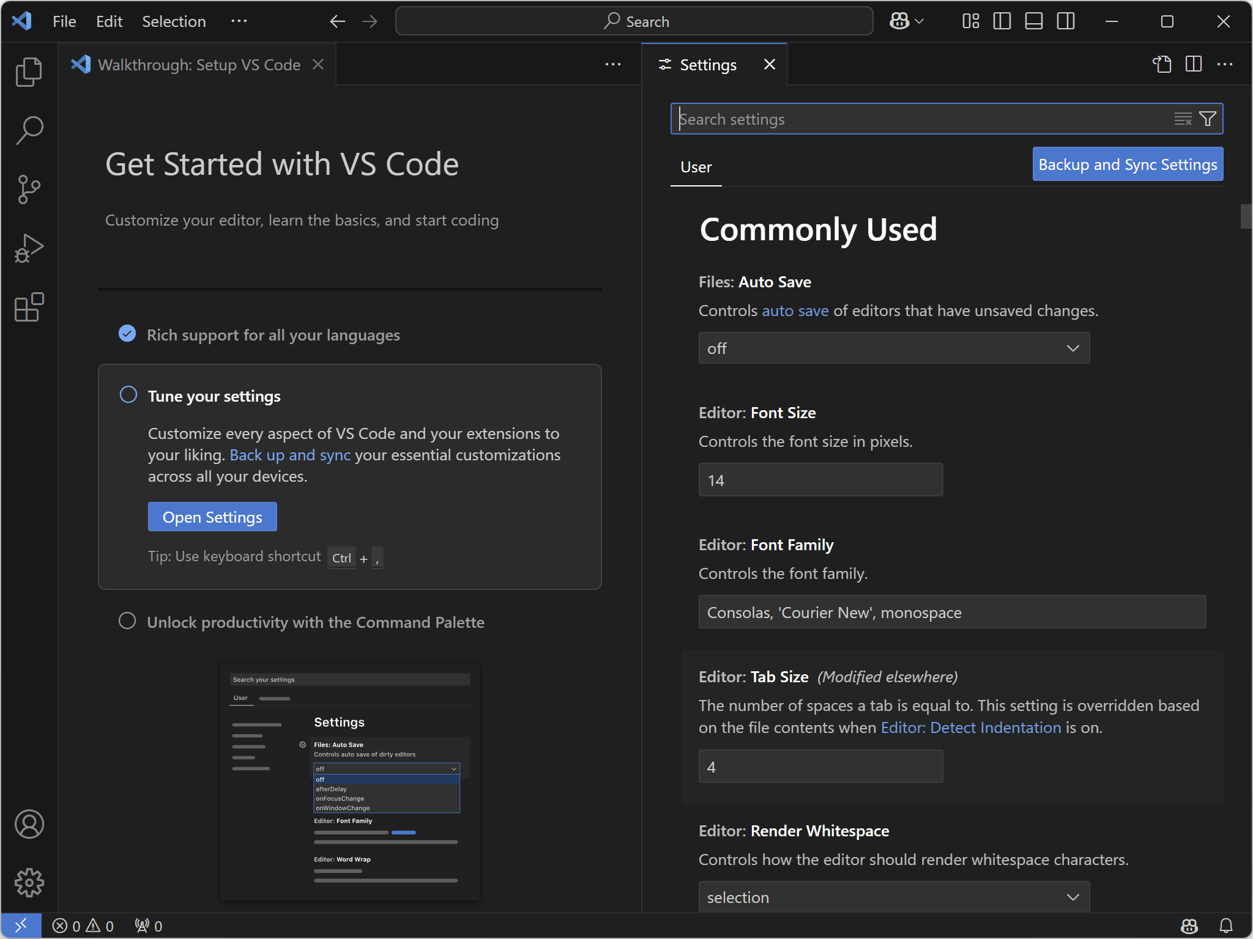Mark 'Tune your settings' step circle done
Image resolution: width=1253 pixels, height=939 pixels.
[x=128, y=395]
